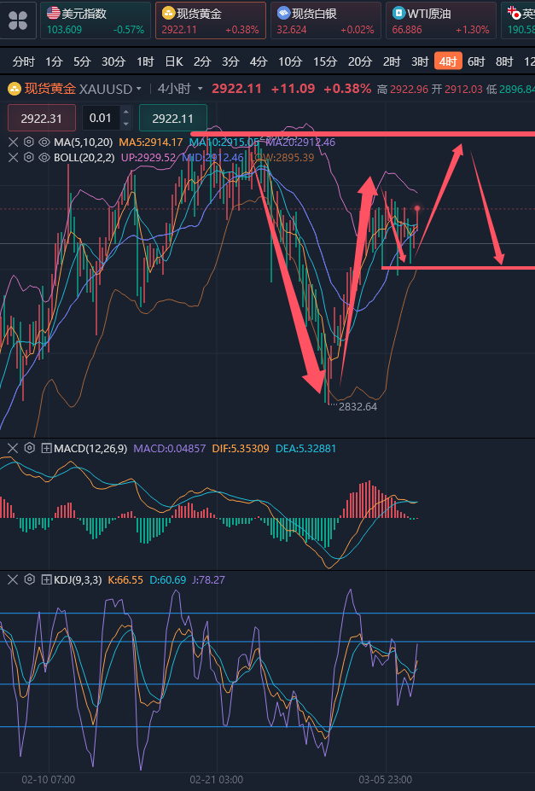This screenshot has width=535, height=791.
Task: Click the MA5:2914.17 value text
Action: [151, 142]
